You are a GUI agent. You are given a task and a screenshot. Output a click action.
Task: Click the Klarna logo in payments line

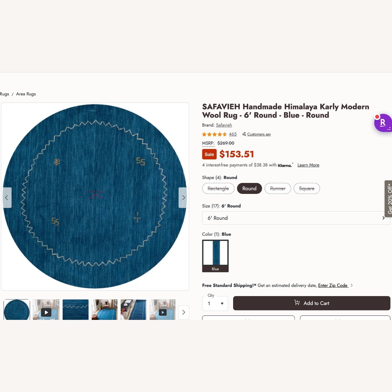tap(285, 165)
